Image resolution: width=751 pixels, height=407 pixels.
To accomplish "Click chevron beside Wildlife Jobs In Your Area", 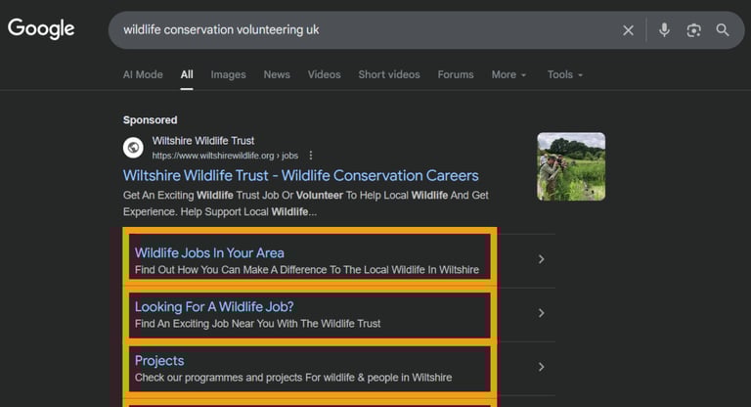I will pyautogui.click(x=541, y=259).
